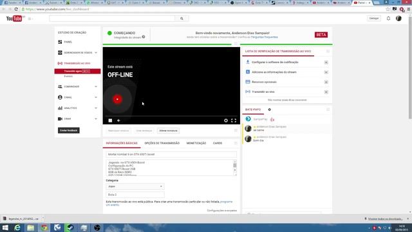This screenshot has width=412, height=232.
Task: Collapse the player highlight button bar
Action: click(x=236, y=130)
